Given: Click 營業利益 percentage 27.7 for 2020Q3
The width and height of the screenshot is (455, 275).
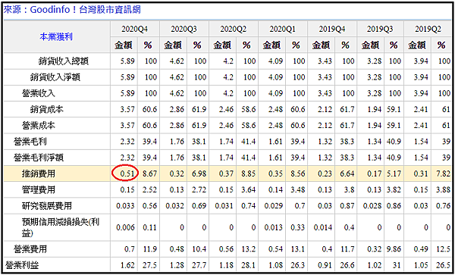Looking at the screenshot, I should 199,265.
